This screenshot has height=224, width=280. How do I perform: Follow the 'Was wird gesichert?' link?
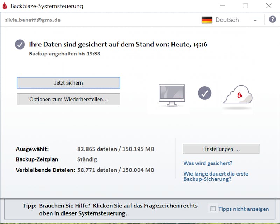coord(208,163)
